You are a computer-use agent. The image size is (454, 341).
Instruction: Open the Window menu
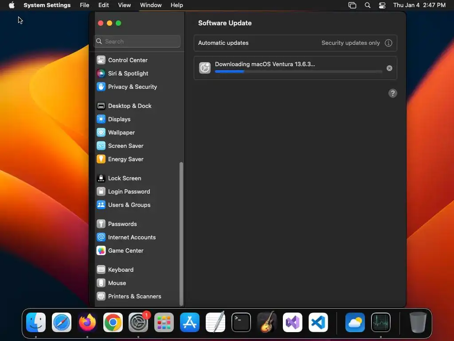coord(151,5)
